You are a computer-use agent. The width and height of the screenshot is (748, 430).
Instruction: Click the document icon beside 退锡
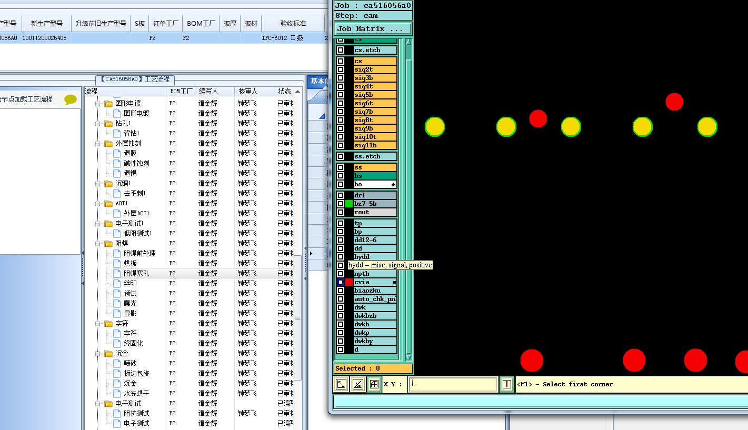coord(117,173)
